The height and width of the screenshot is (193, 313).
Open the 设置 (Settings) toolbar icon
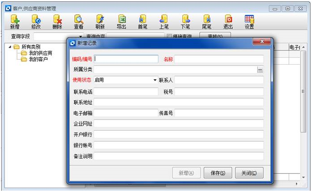point(249,21)
